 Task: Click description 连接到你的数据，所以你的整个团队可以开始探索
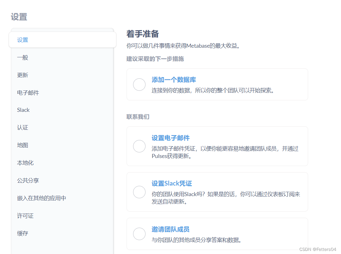(213, 90)
